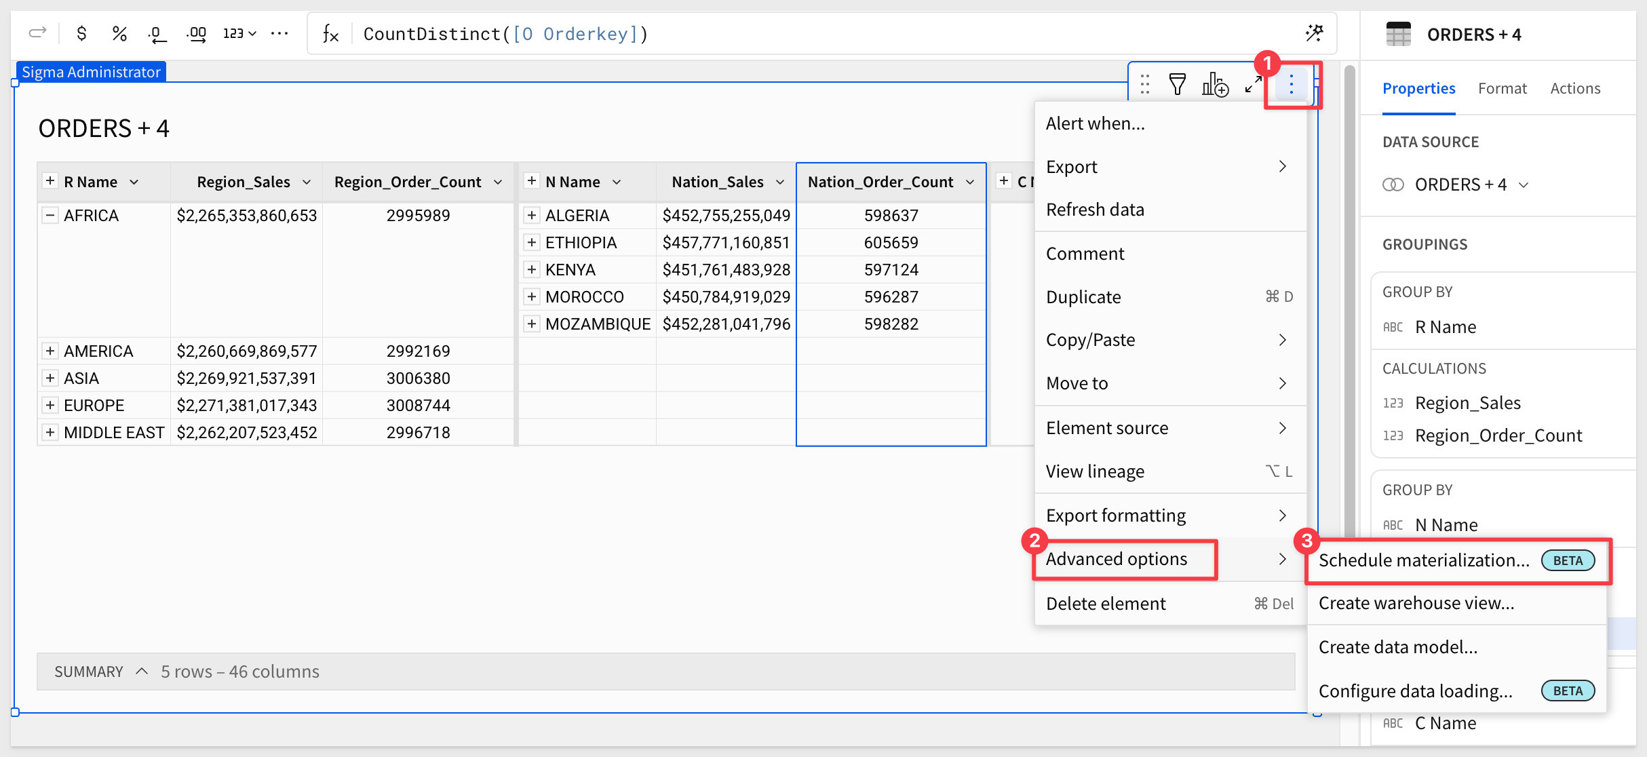This screenshot has height=757, width=1647.
Task: Expand all N Name groups plus icon
Action: [532, 180]
